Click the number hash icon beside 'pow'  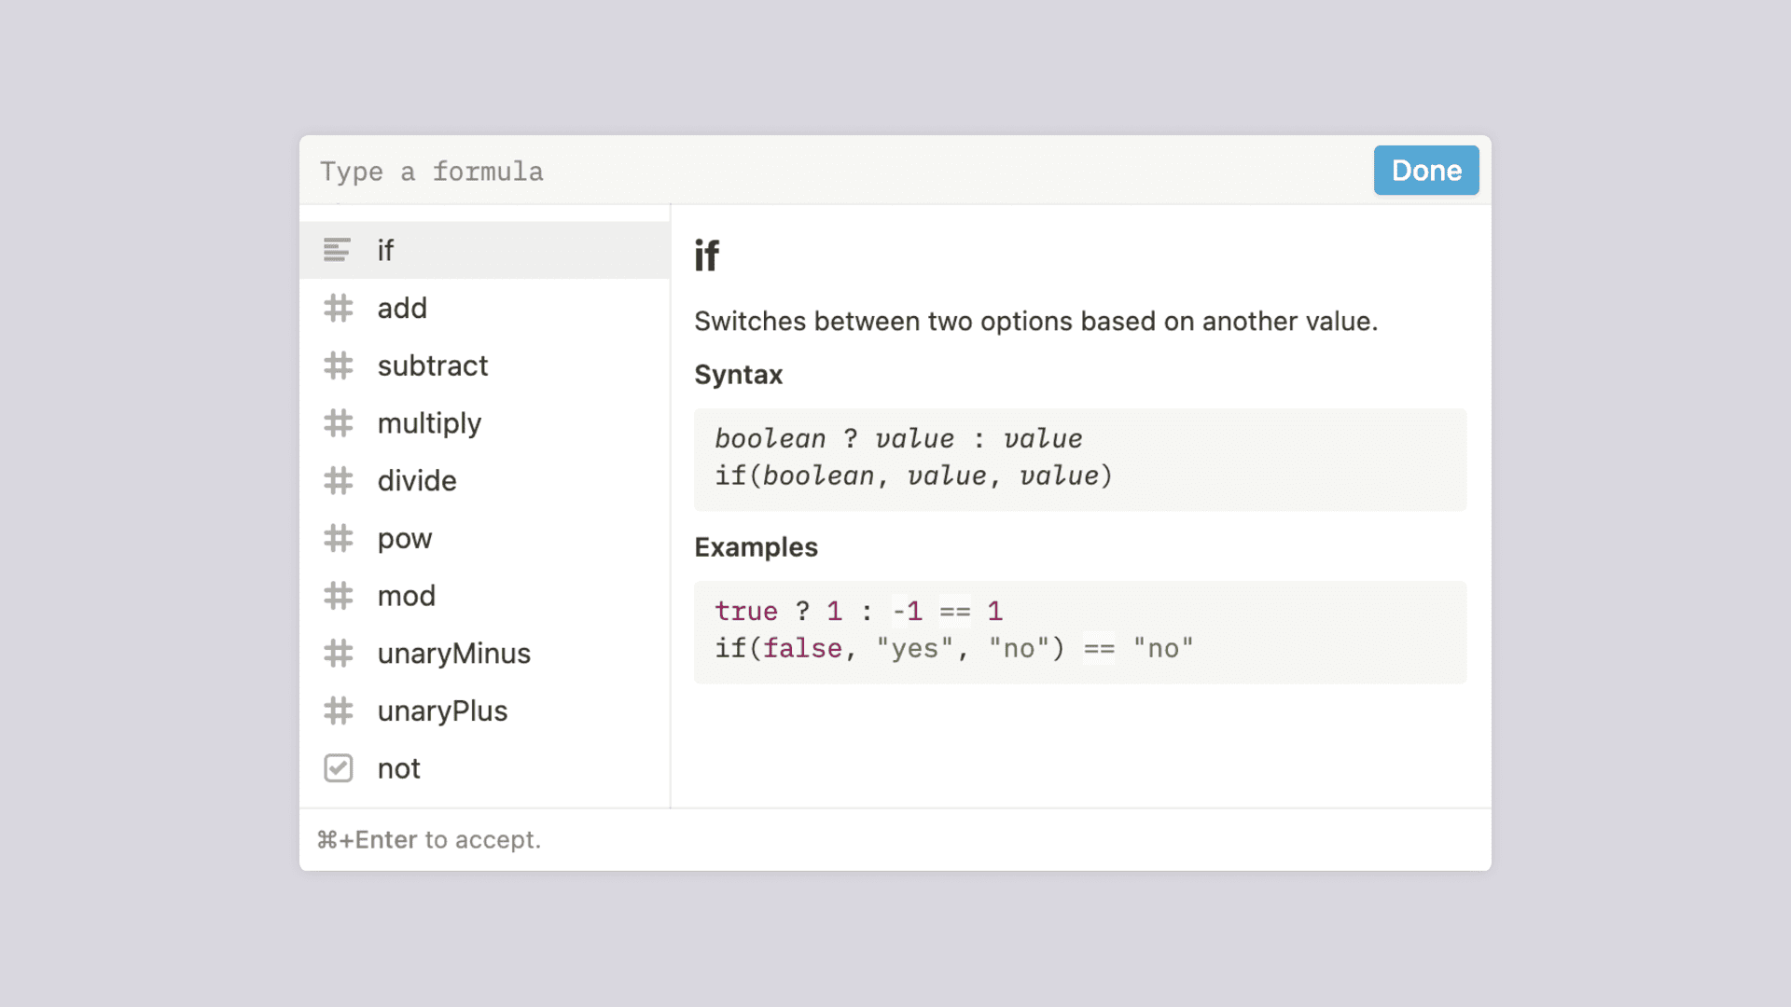[x=339, y=538]
